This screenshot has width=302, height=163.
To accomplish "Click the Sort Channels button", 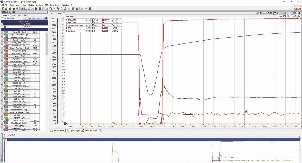I will coord(34,18).
